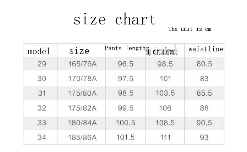
Task: Select the 185/86A size cell
Action: tap(82, 137)
